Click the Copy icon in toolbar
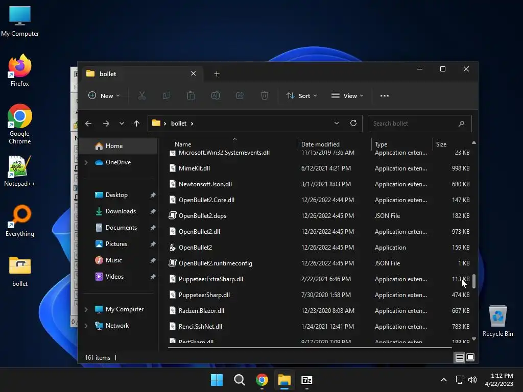The width and height of the screenshot is (523, 392). (166, 95)
